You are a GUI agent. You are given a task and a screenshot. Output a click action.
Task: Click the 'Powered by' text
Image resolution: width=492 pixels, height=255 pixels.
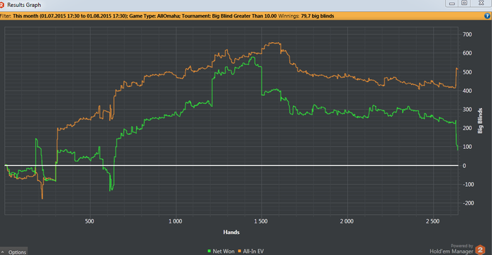(462, 246)
